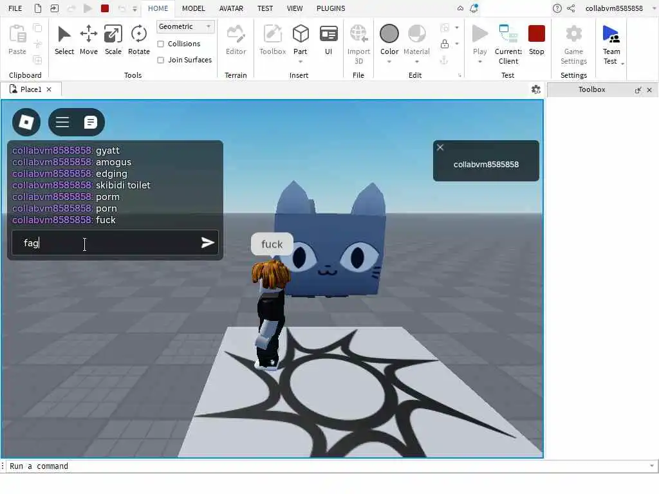
Task: Click the "skibidi toilet" chat message
Action: (x=123, y=185)
